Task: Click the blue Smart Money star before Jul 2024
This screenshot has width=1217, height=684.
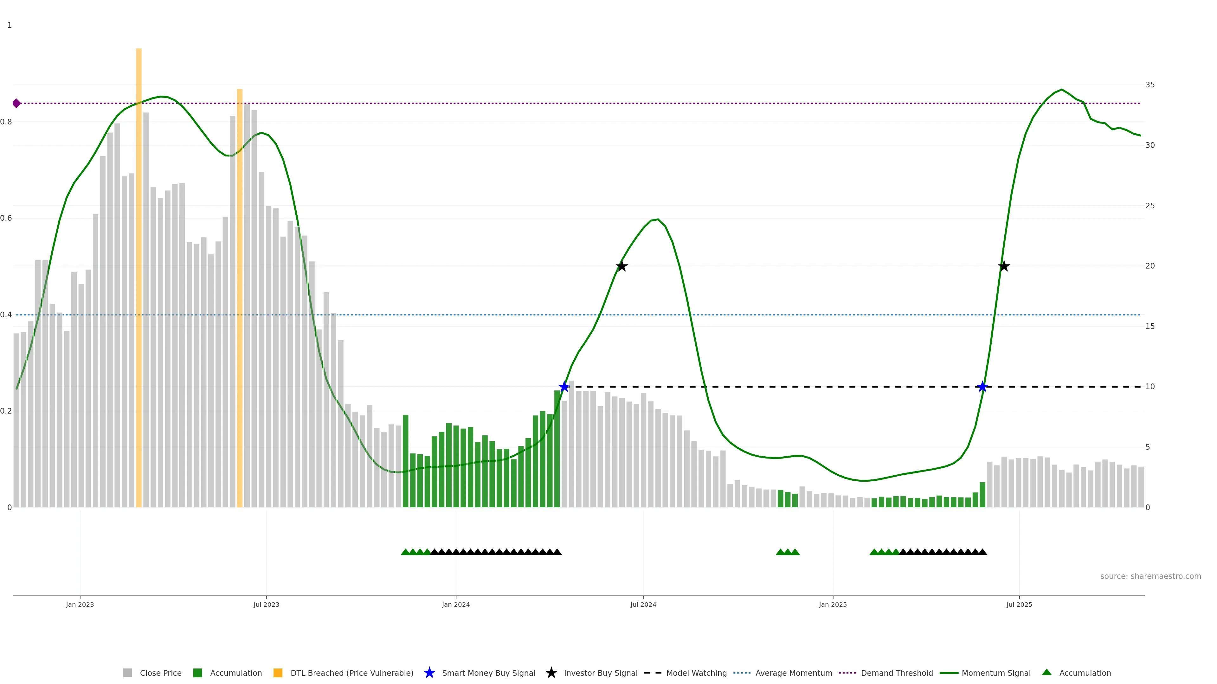Action: 563,387
